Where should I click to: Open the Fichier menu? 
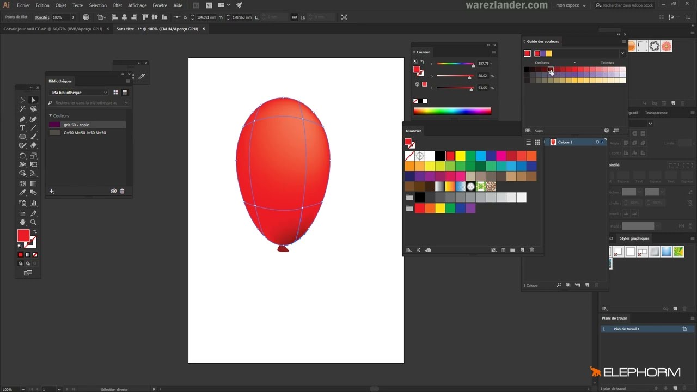pos(23,5)
